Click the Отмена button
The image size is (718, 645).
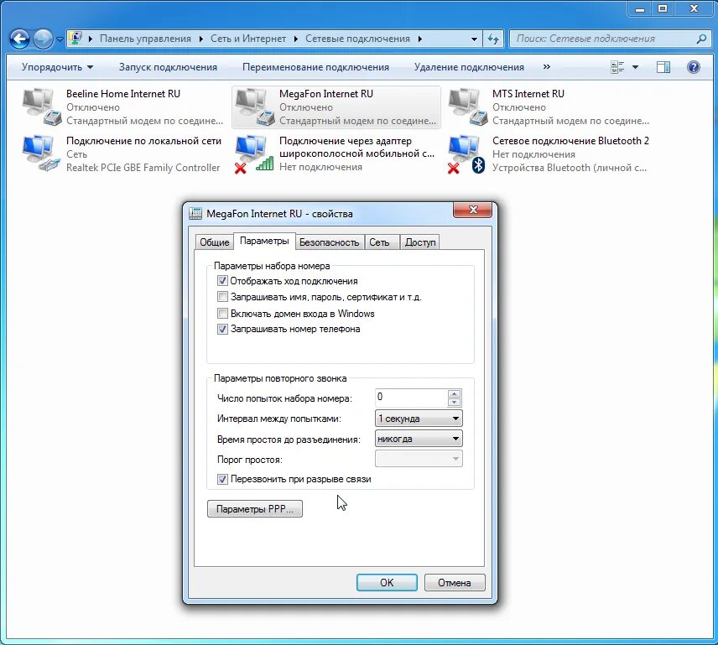[455, 582]
